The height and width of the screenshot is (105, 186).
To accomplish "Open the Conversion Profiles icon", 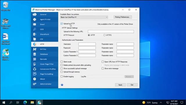I will click(x=35, y=69).
